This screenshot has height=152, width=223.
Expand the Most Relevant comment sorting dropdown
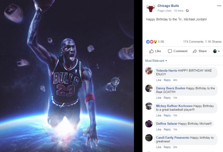click(x=156, y=61)
